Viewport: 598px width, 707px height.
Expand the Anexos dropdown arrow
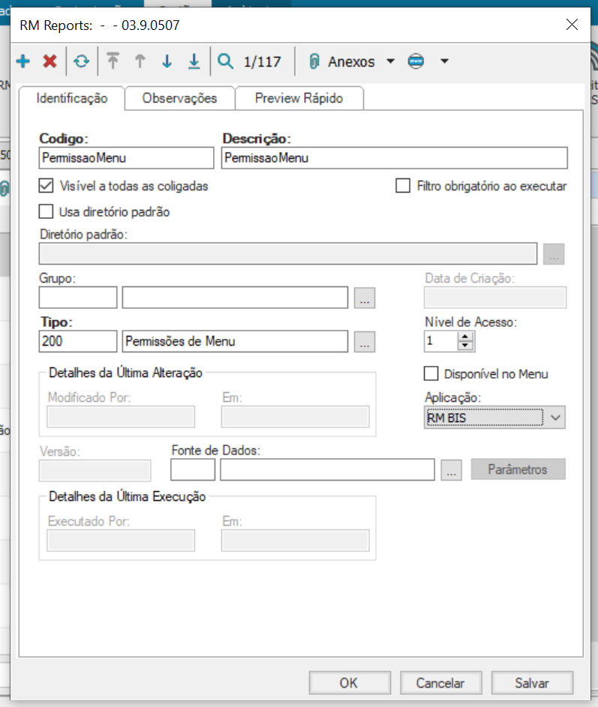tap(390, 61)
